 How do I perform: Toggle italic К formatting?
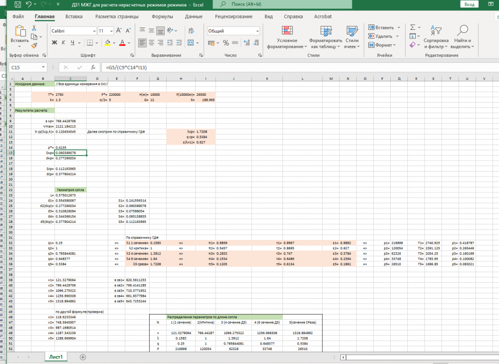64,43
